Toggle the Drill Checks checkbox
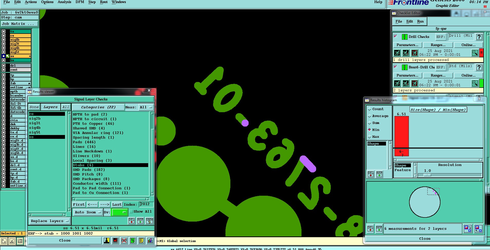 pos(395,36)
